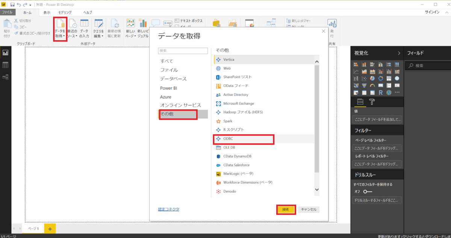Viewport: 451px width, 238px height.
Task: Select the ArcGIS map visualization icon
Action: [389, 92]
